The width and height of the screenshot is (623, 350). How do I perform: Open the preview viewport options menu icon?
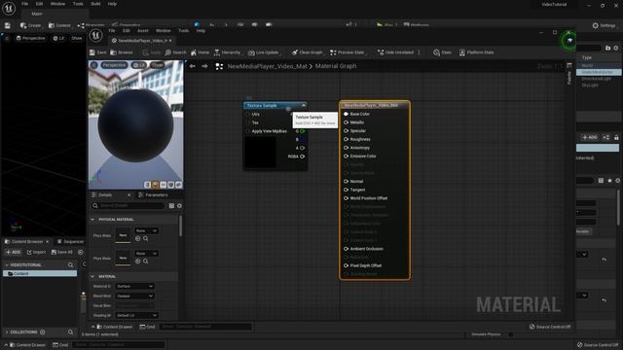(x=94, y=65)
